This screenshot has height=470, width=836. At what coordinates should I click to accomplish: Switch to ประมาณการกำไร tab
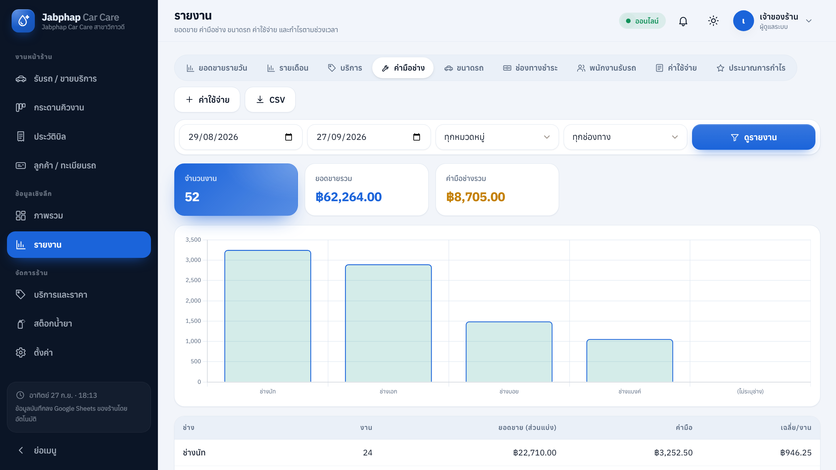[751, 68]
